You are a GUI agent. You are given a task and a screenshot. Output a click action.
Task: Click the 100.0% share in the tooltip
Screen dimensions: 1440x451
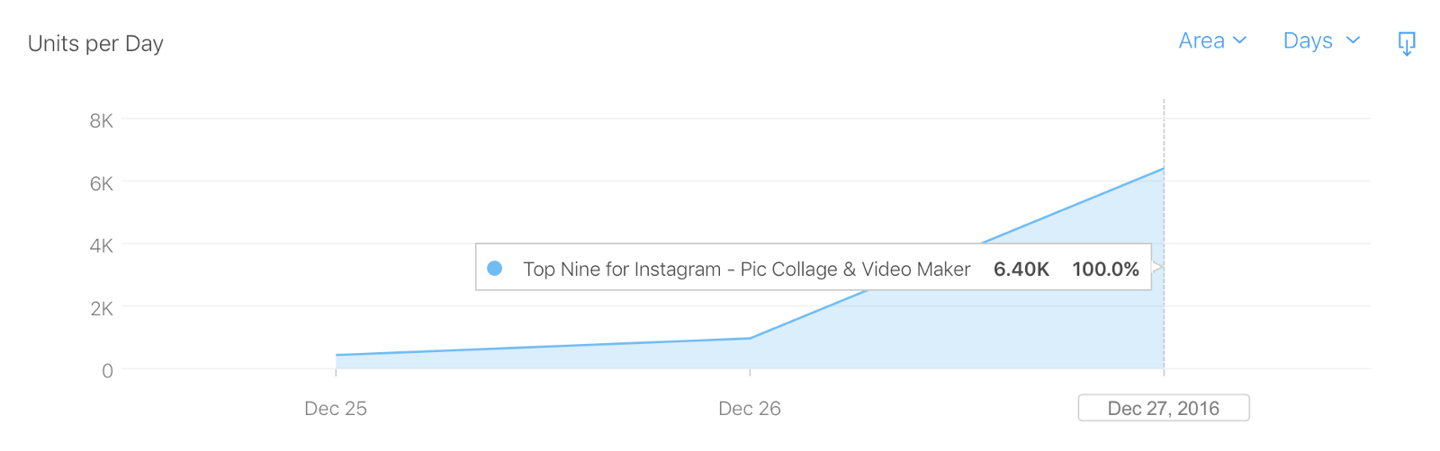click(1105, 270)
